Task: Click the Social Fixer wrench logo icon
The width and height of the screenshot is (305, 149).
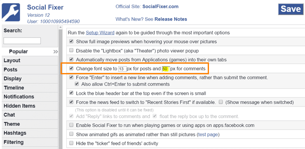Action: [11, 12]
